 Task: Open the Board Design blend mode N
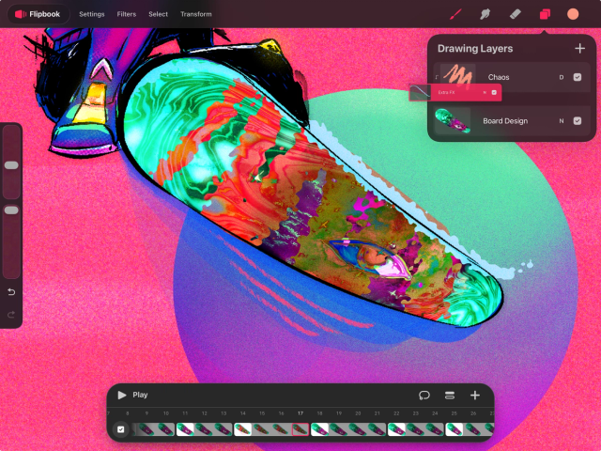click(562, 121)
